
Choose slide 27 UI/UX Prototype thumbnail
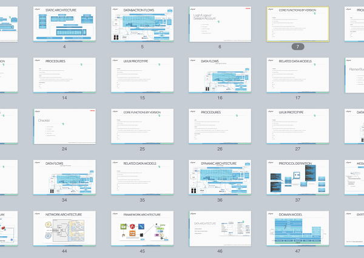point(297,127)
